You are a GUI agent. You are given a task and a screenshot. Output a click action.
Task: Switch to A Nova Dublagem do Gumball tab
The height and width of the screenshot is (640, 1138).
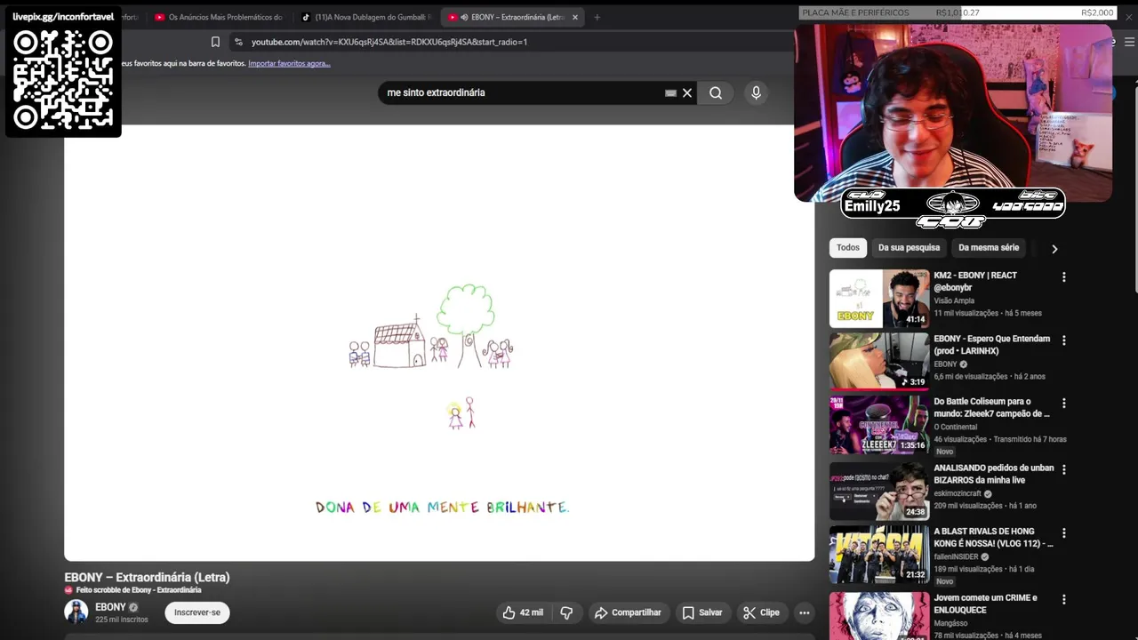click(365, 17)
